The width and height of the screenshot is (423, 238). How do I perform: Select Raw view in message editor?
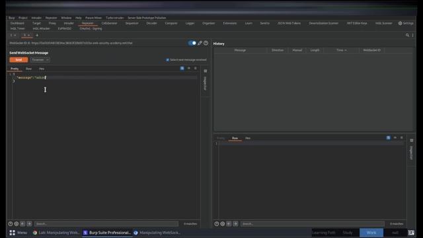pos(28,69)
